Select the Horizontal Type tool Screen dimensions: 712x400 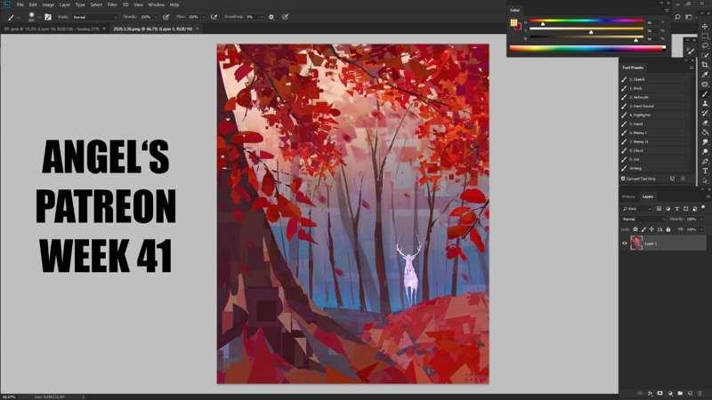705,171
